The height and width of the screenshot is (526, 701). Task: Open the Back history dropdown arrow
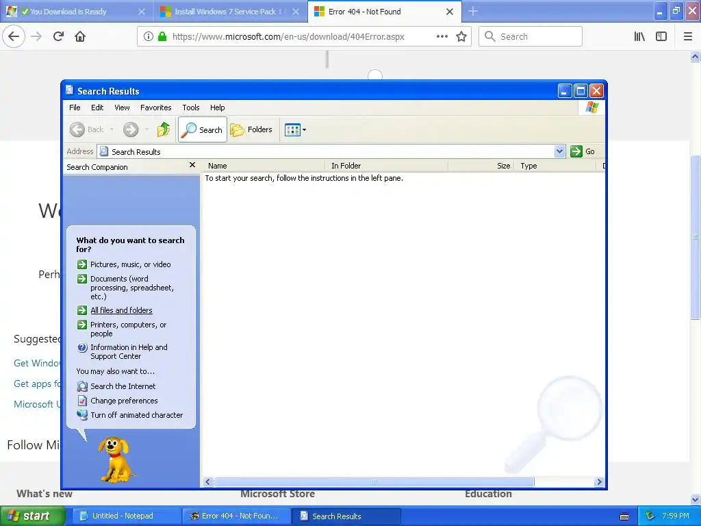(112, 129)
